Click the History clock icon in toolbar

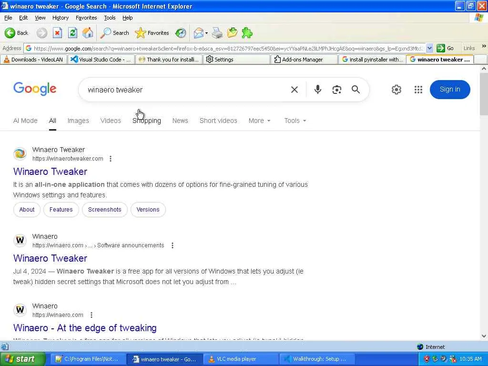coord(181,33)
